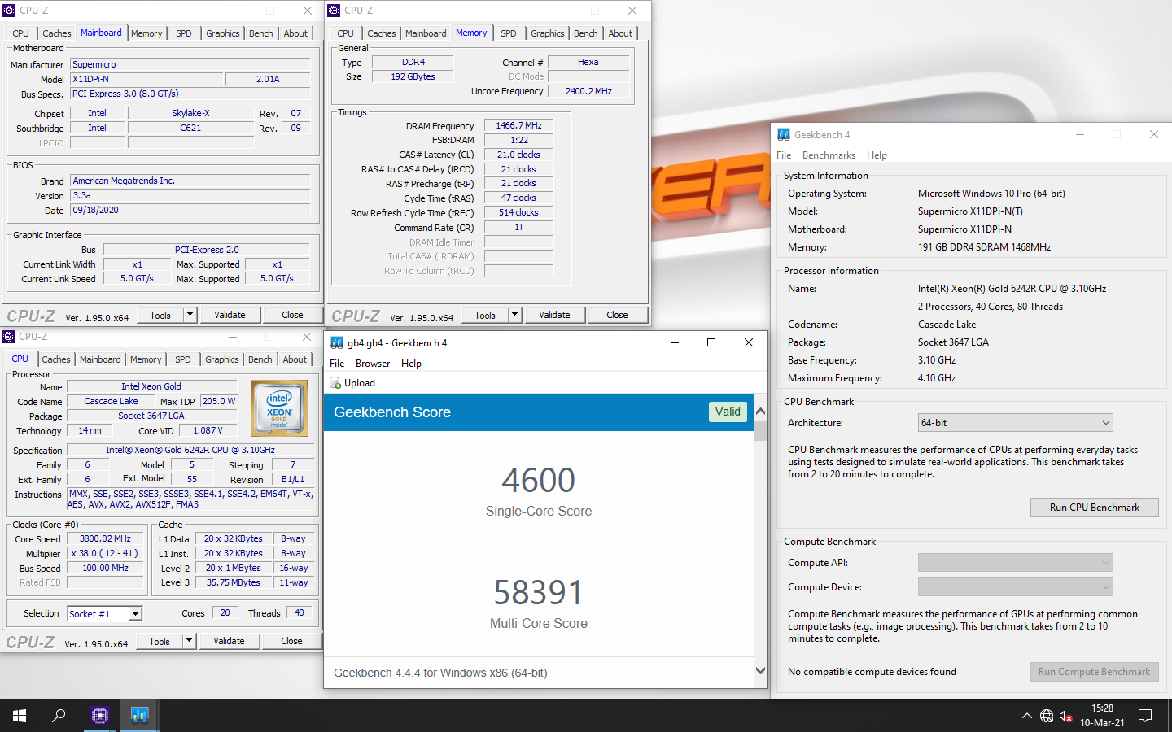The width and height of the screenshot is (1172, 732).
Task: Open the Compute API dropdown
Action: [1015, 563]
